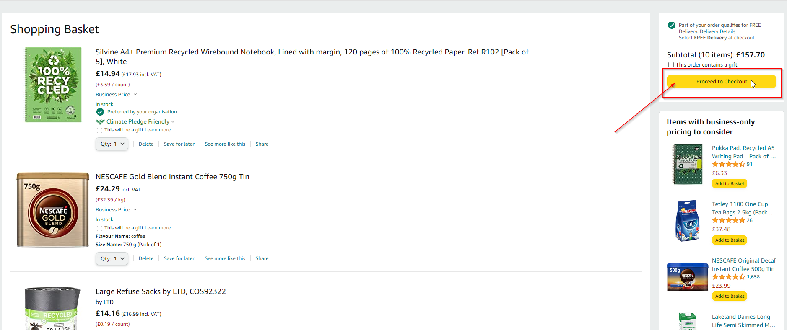
Task: Click the NESCAFE Gold Blend tin image
Action: click(53, 210)
